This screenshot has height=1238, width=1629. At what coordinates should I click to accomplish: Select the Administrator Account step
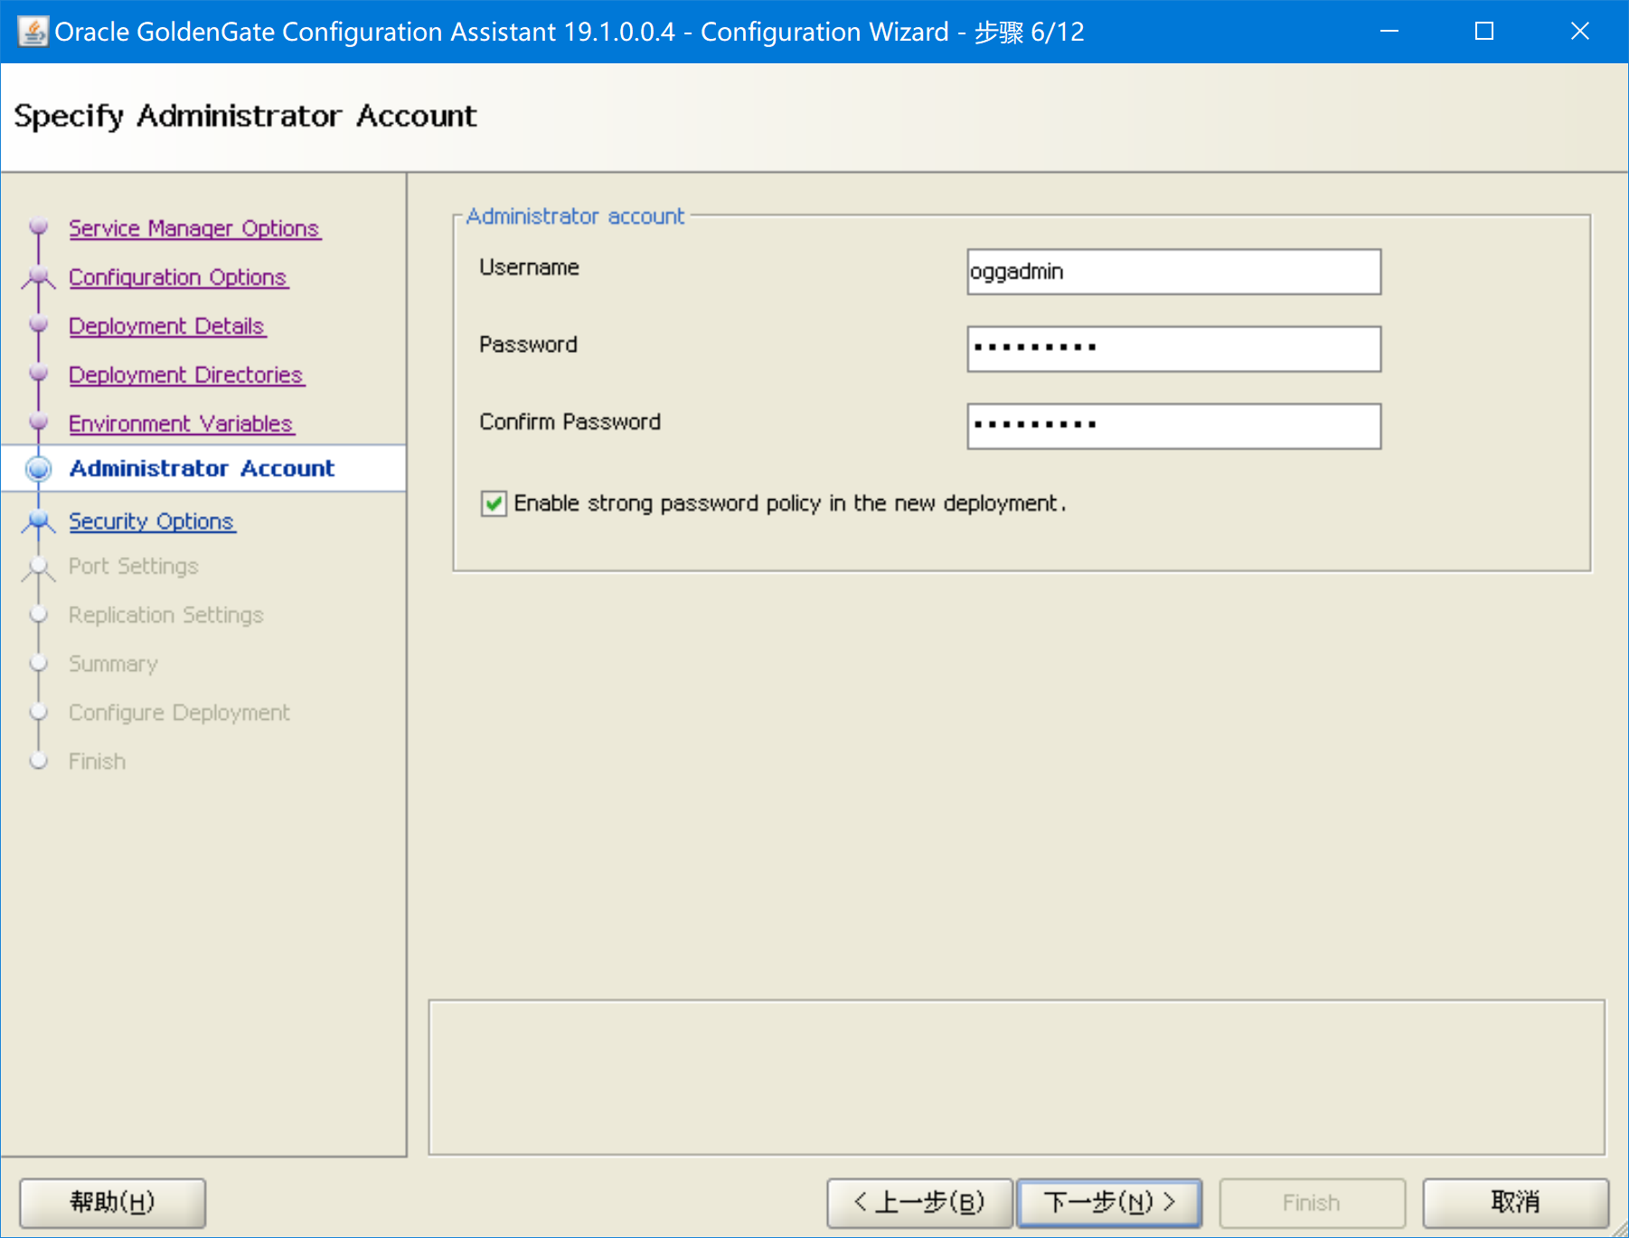[x=202, y=468]
